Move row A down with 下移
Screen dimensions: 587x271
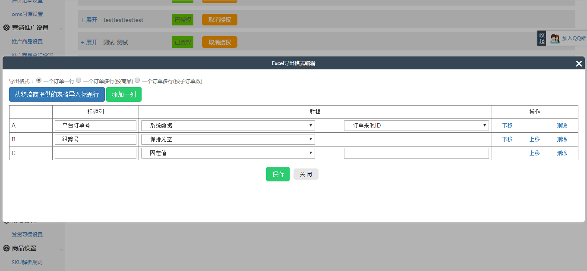pyautogui.click(x=507, y=125)
